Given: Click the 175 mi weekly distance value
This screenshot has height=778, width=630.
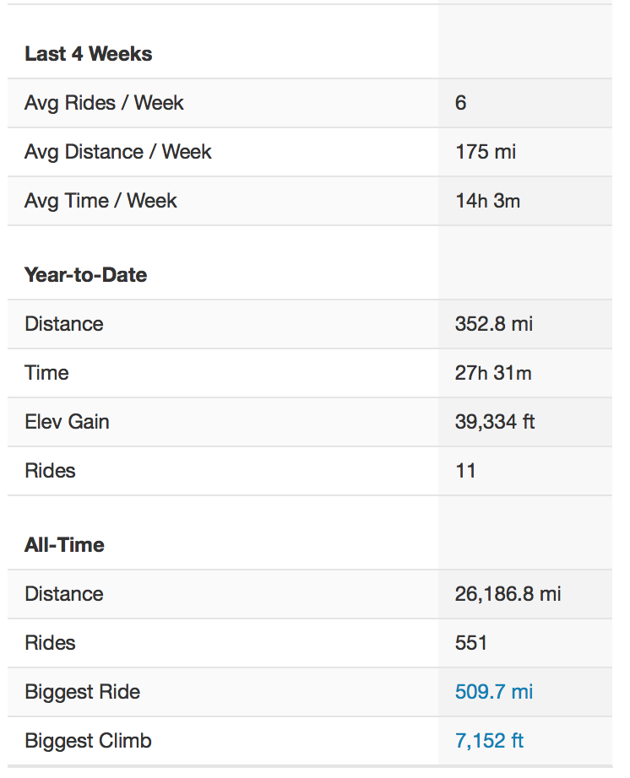Looking at the screenshot, I should click(486, 152).
